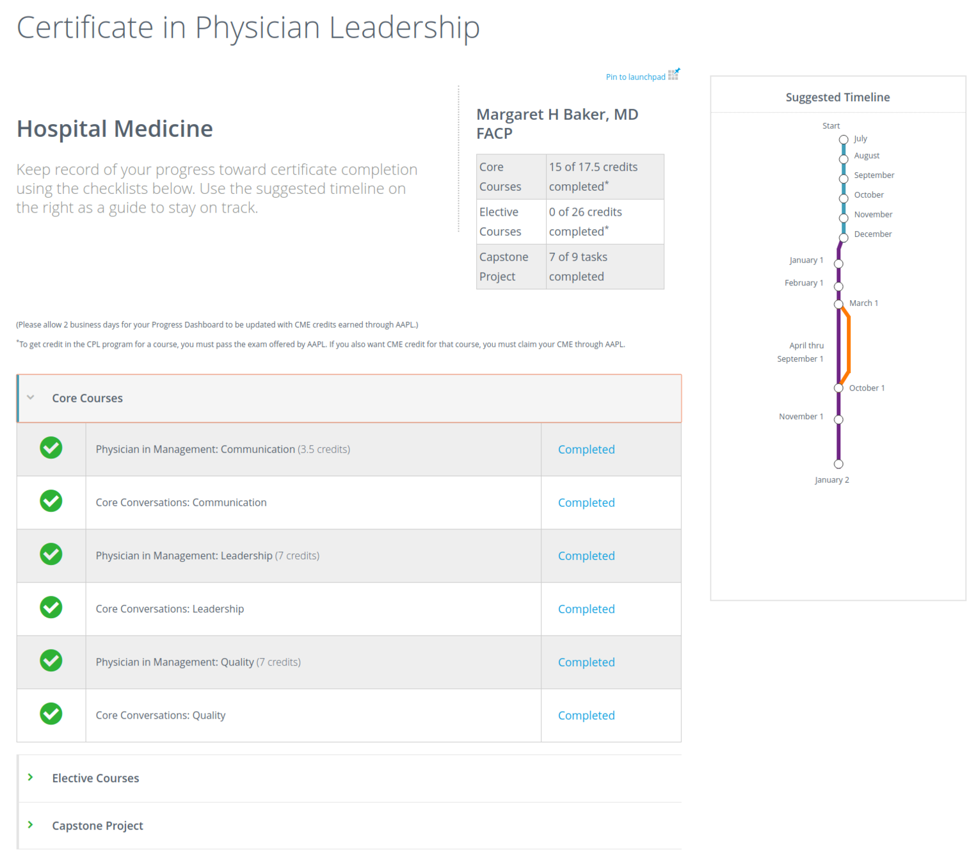Image resolution: width=978 pixels, height=864 pixels.
Task: Click the December timeline marker
Action: (x=844, y=237)
